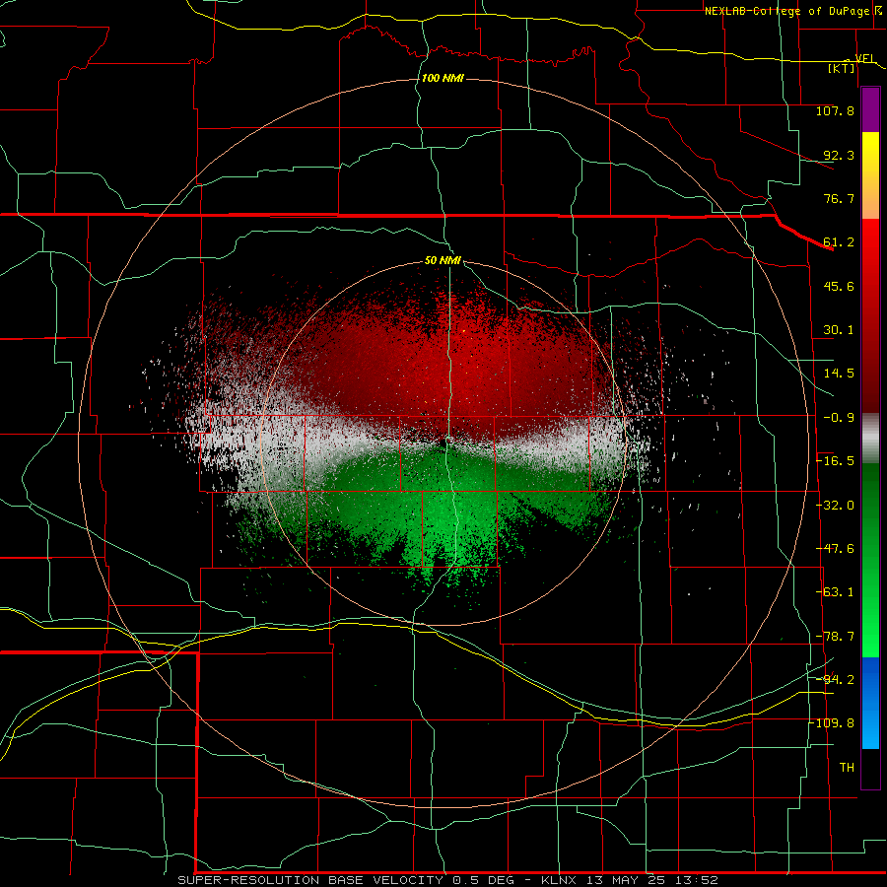Select the 30.1 value on velocity scale

[x=839, y=330]
